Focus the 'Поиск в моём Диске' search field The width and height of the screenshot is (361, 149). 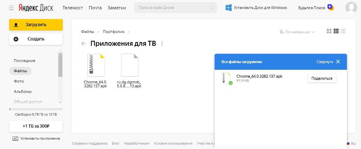coord(176,8)
